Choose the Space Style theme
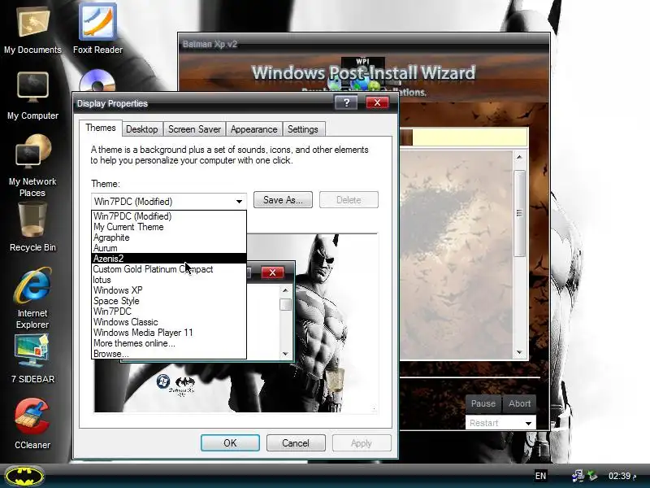The image size is (650, 488). tap(169, 301)
